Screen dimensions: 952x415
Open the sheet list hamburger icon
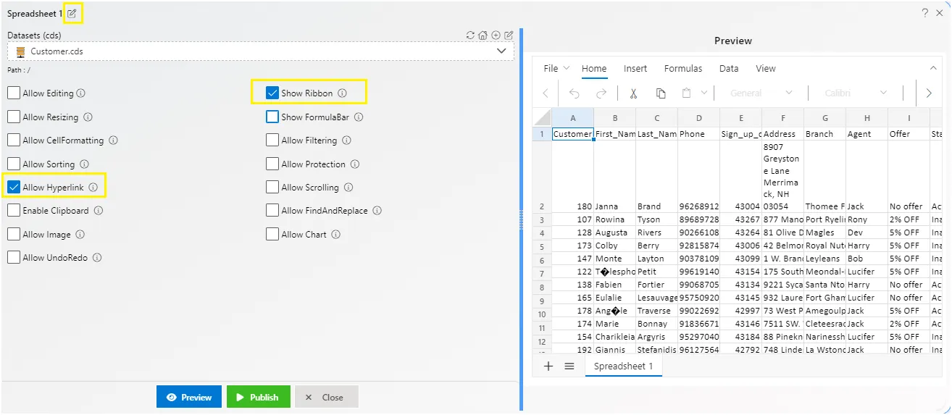pyautogui.click(x=569, y=366)
